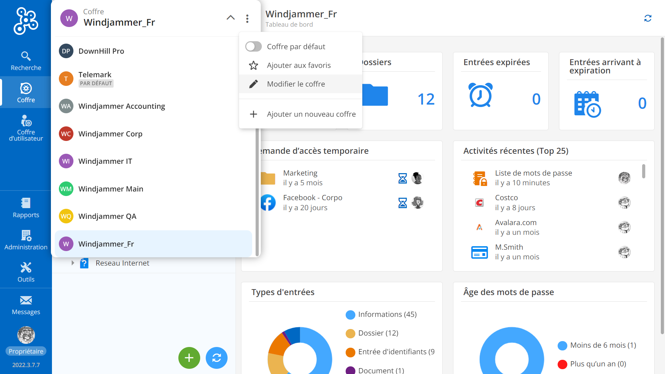665x374 pixels.
Task: Click the Informations legend blue swatch
Action: 351,315
